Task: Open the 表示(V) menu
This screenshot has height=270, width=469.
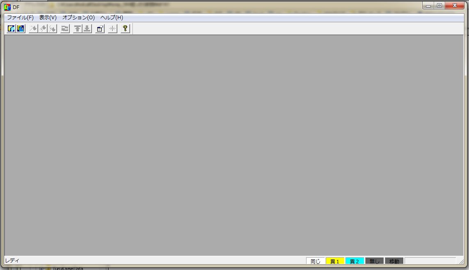Action: (x=48, y=18)
